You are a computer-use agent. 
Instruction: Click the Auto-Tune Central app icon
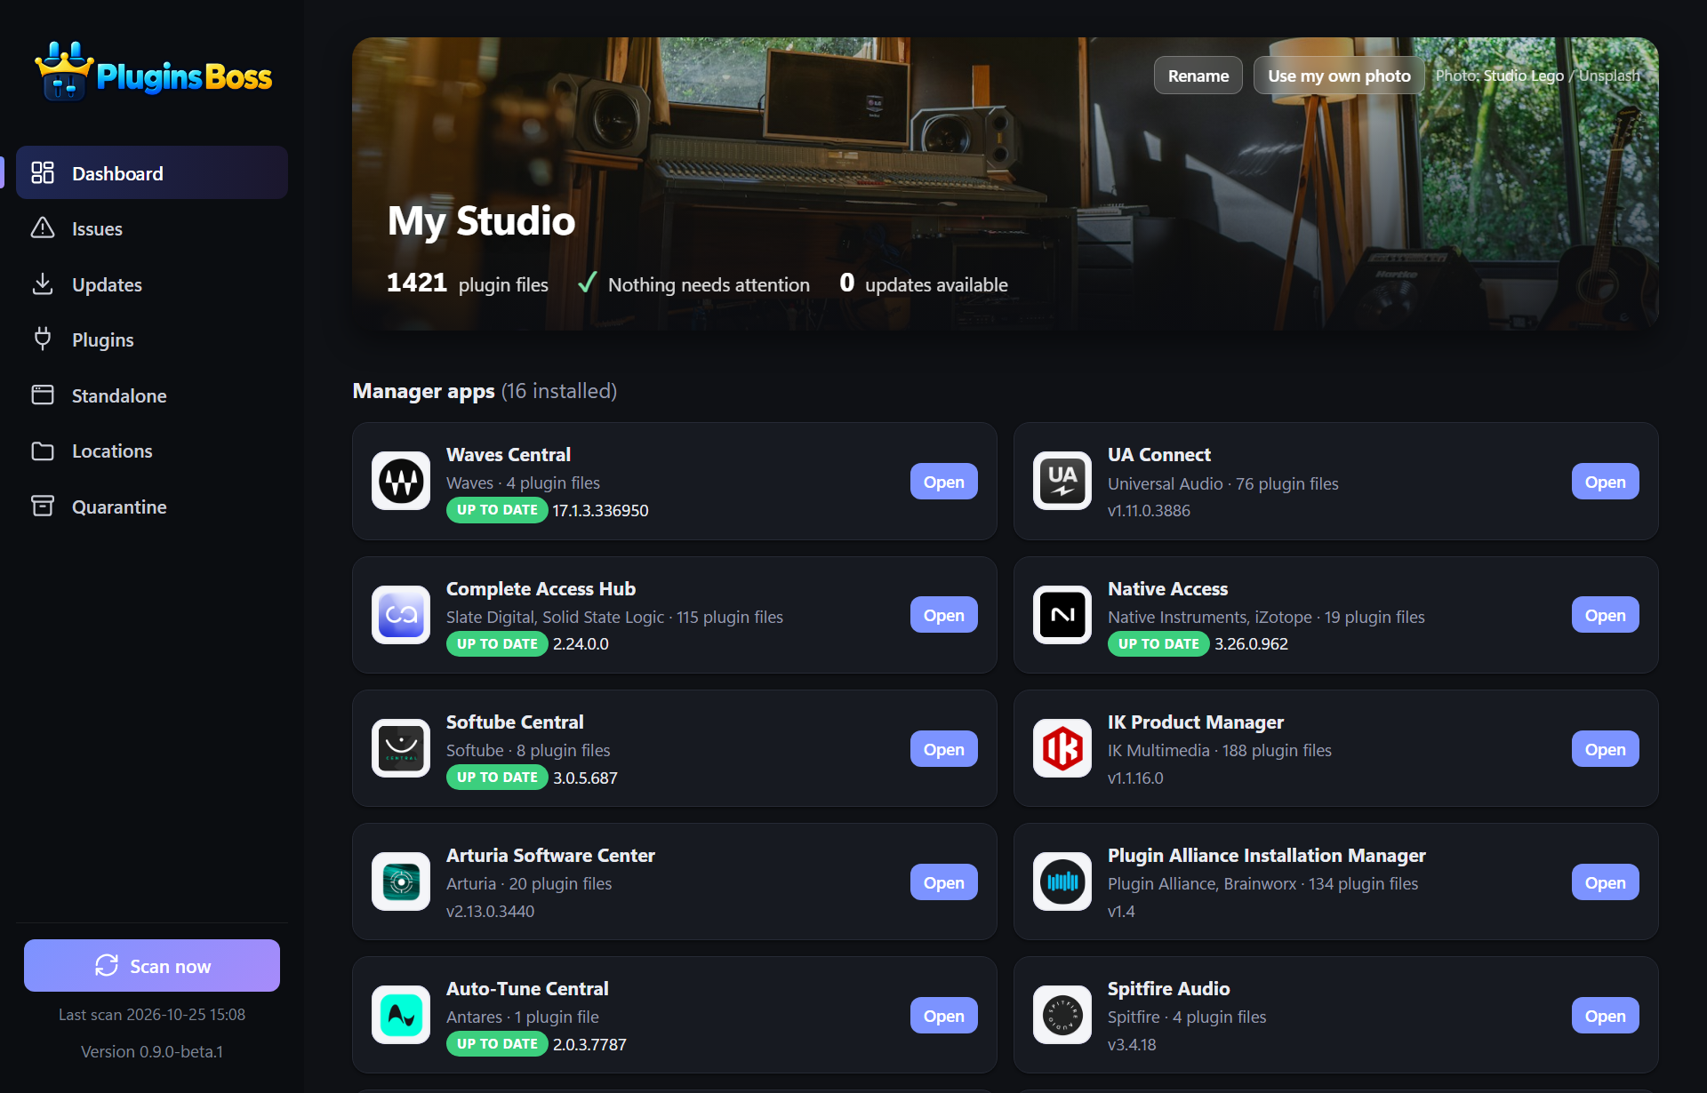pos(401,1015)
